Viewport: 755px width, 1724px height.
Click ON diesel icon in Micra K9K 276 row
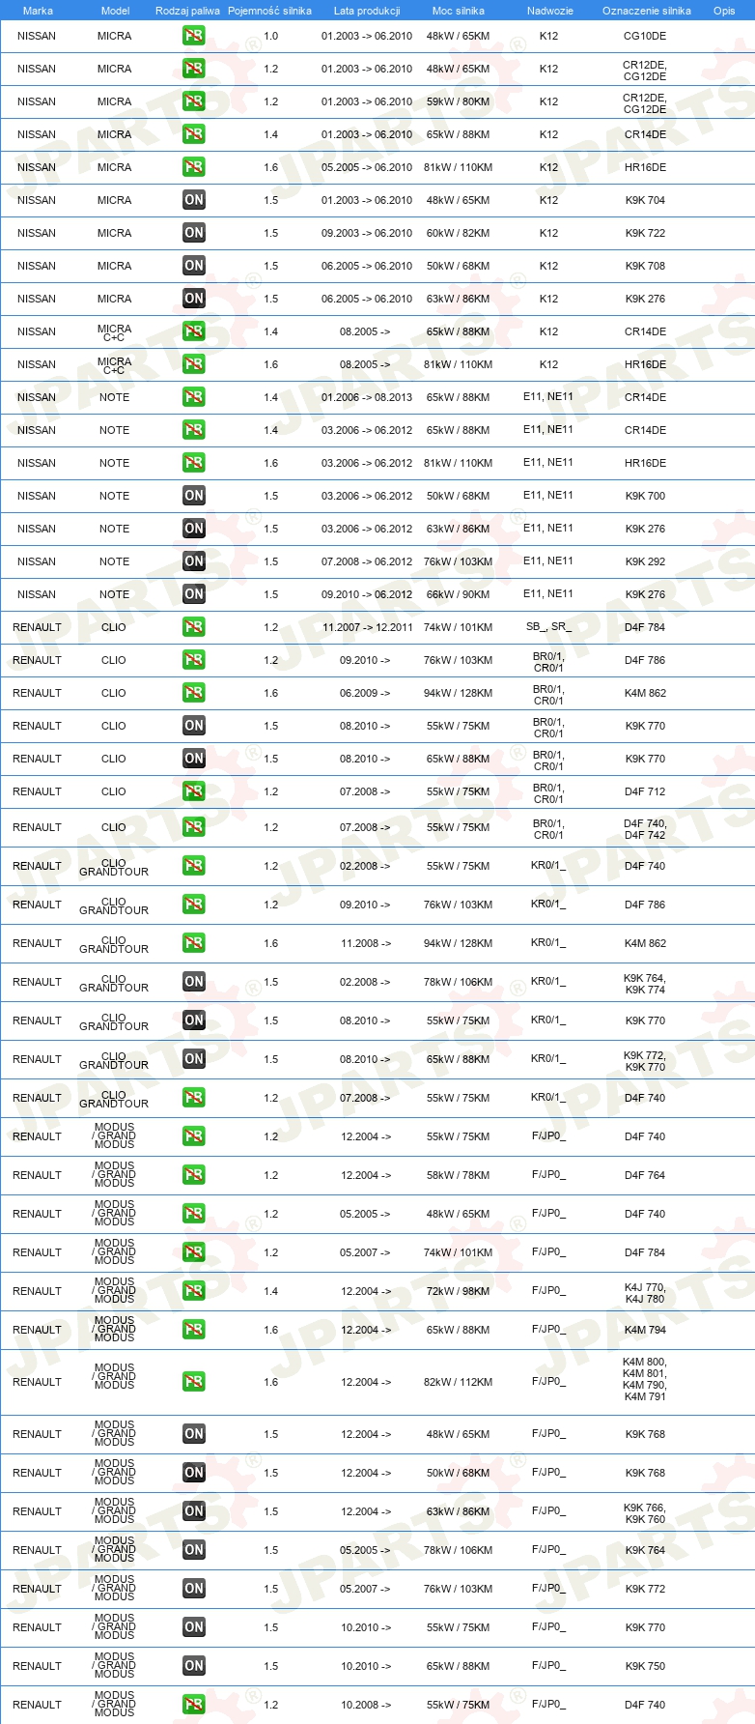tap(194, 299)
